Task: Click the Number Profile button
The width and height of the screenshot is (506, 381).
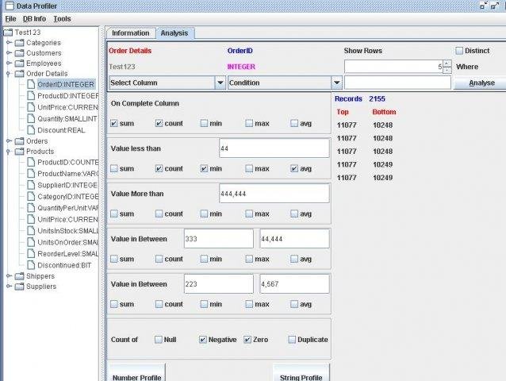Action: (137, 375)
